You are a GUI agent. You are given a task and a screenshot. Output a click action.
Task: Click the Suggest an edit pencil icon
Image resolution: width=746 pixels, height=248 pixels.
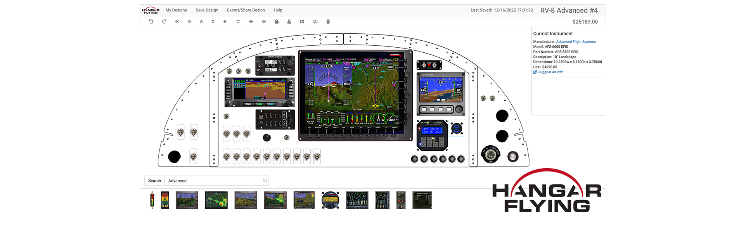[535, 72]
